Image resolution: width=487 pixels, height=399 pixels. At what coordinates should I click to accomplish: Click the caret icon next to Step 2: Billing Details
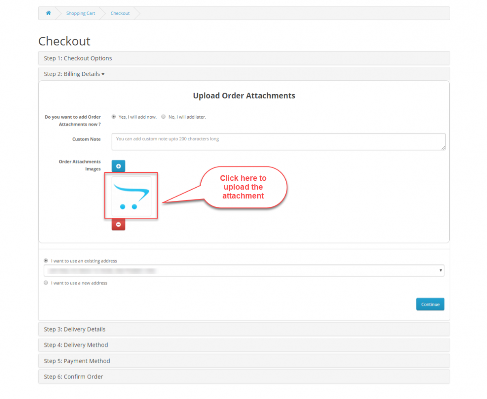click(x=103, y=74)
